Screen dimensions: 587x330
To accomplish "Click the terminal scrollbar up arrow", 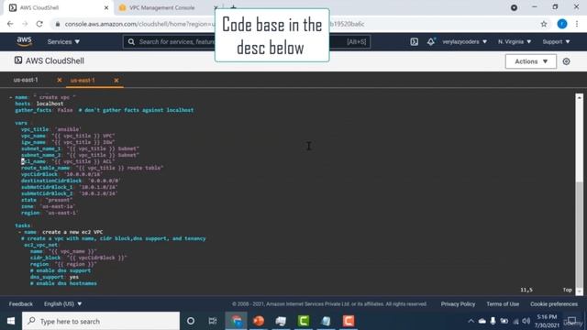I will tap(579, 97).
